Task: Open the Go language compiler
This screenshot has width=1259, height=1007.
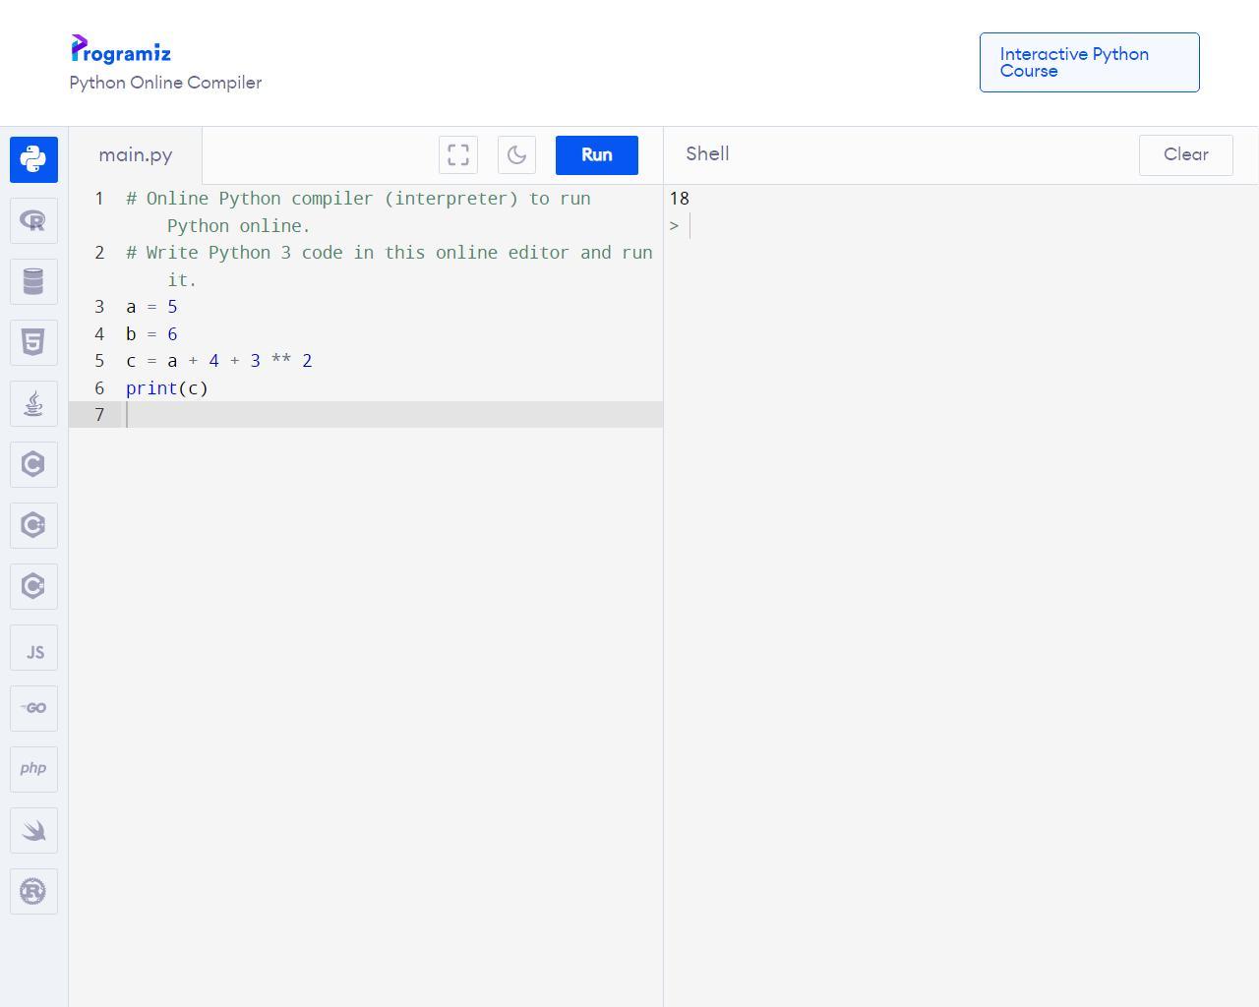Action: (x=33, y=708)
